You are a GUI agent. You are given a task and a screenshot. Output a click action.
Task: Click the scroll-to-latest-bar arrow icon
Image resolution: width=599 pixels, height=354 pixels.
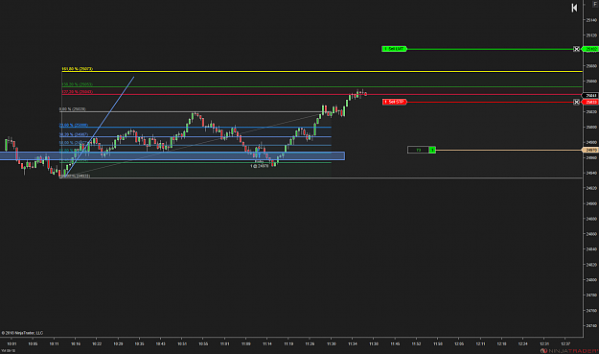click(574, 8)
